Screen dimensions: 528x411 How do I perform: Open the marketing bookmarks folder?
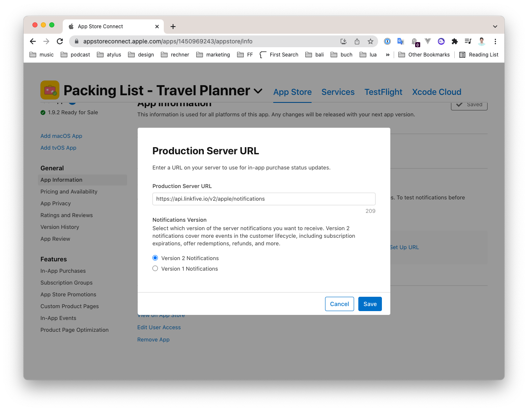213,55
